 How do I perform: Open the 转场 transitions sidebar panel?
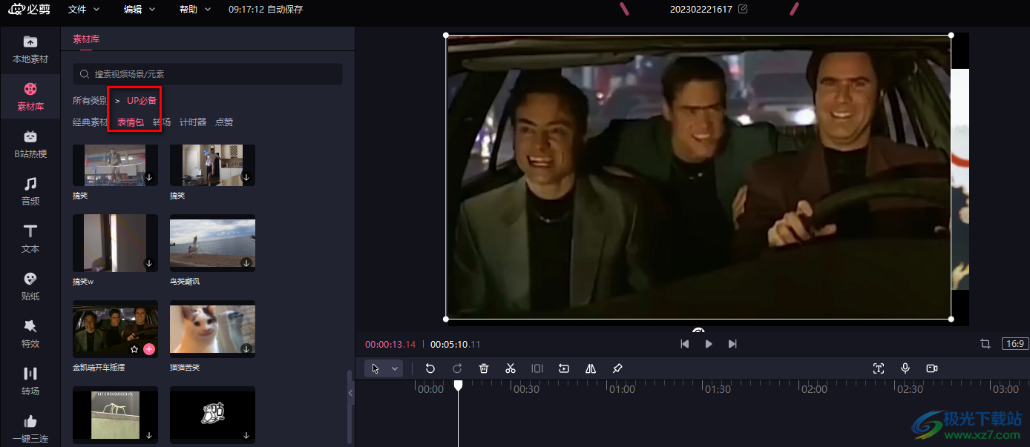click(x=30, y=381)
